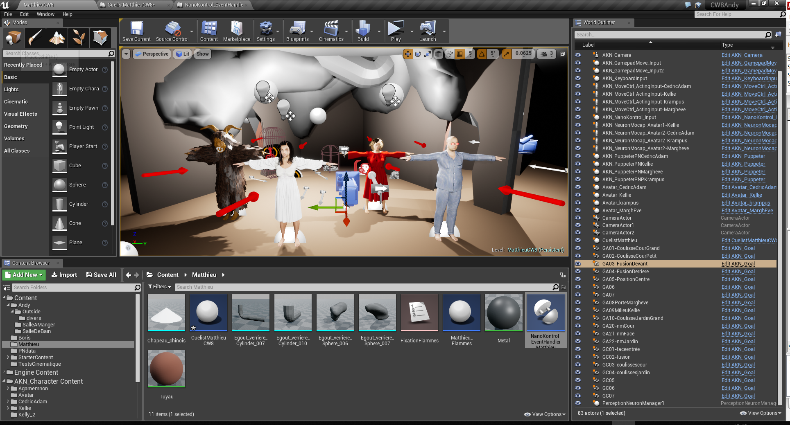Click the Add New button
Viewport: 790px width, 425px height.
24,275
